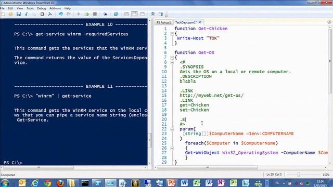Show script pane on right layout

tap(134, 14)
